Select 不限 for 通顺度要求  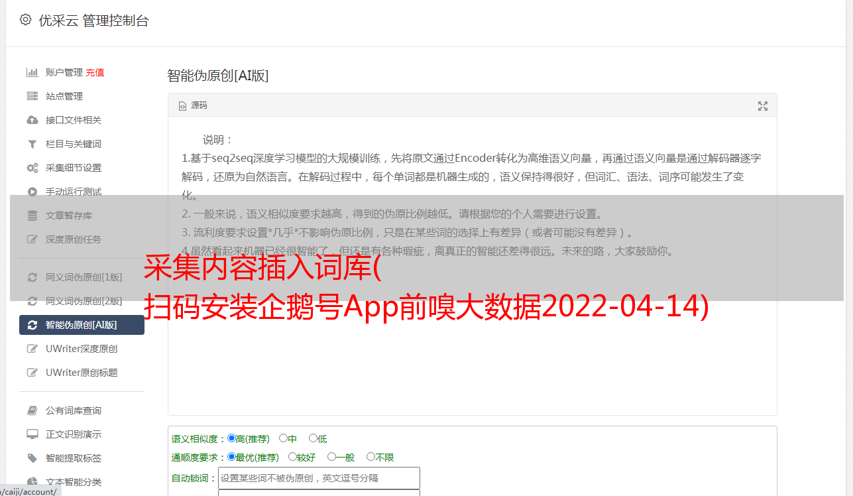[370, 457]
